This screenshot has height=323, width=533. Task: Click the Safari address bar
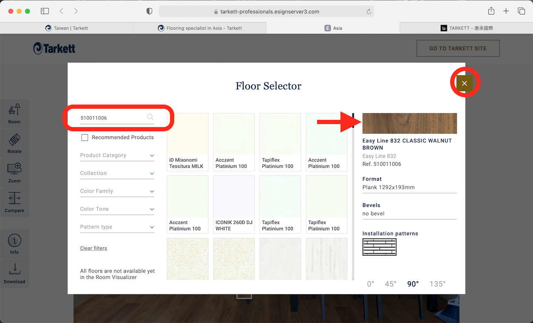tap(266, 11)
